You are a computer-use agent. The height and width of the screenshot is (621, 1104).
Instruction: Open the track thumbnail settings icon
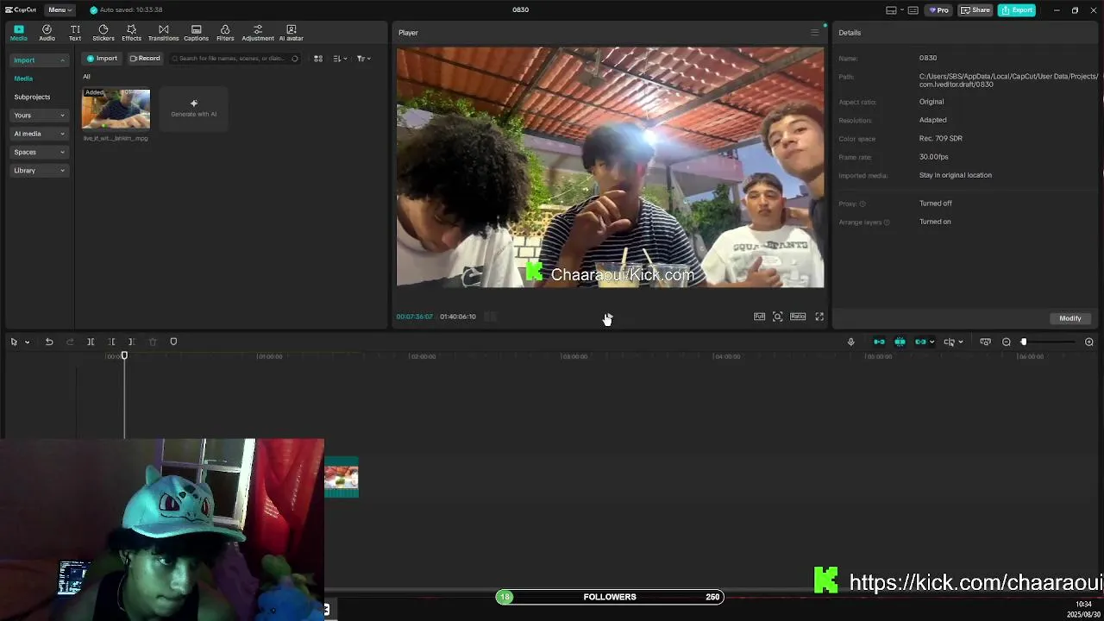pyautogui.click(x=985, y=342)
